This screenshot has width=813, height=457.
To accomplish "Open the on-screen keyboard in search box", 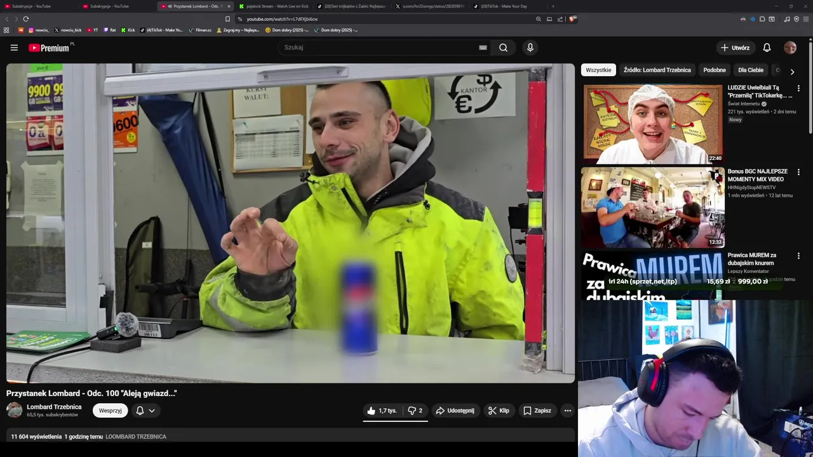I will (483, 48).
